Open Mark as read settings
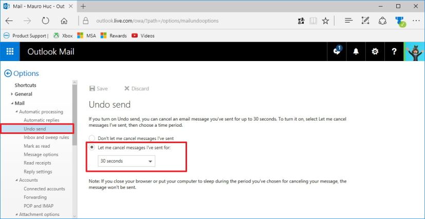This screenshot has height=219, width=425. (x=37, y=146)
